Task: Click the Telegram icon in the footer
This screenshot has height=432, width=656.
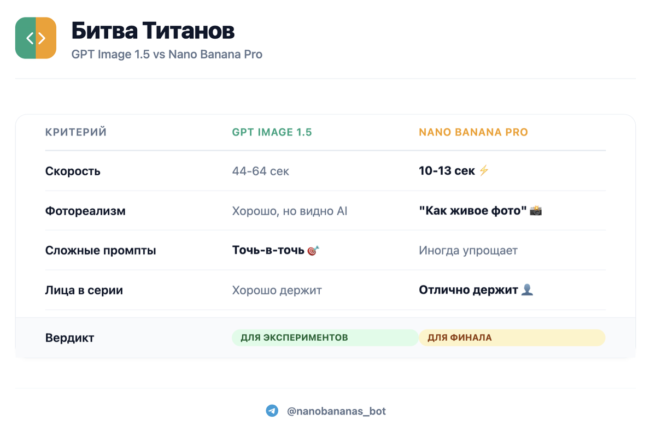Action: (272, 411)
